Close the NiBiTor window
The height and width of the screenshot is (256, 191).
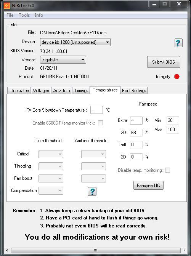tap(179, 4)
